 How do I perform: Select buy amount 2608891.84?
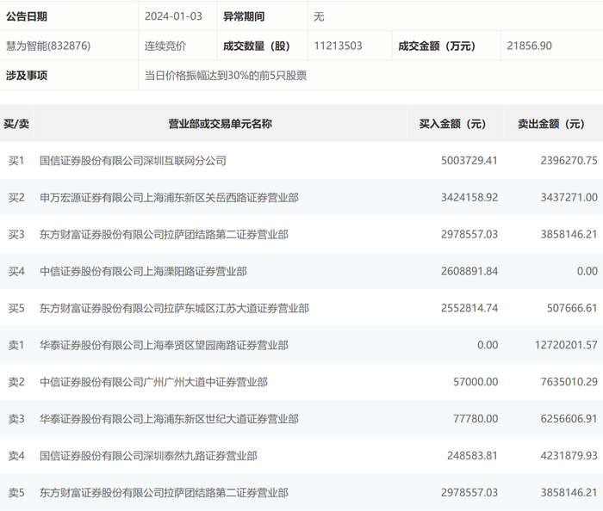[469, 271]
